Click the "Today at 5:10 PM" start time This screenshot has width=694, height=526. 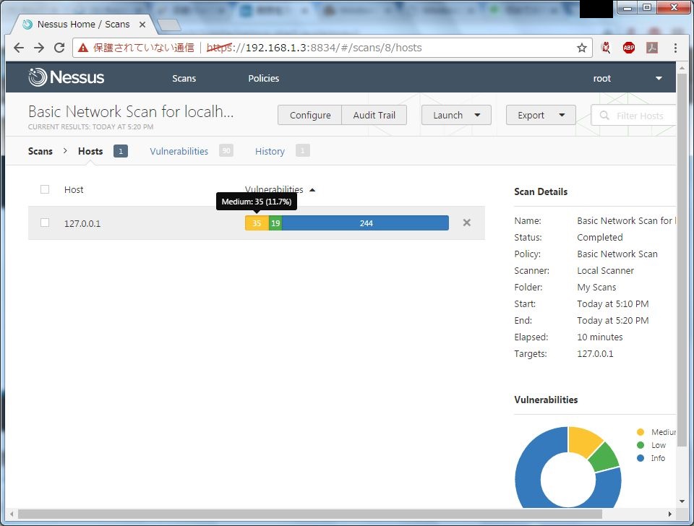(x=612, y=304)
